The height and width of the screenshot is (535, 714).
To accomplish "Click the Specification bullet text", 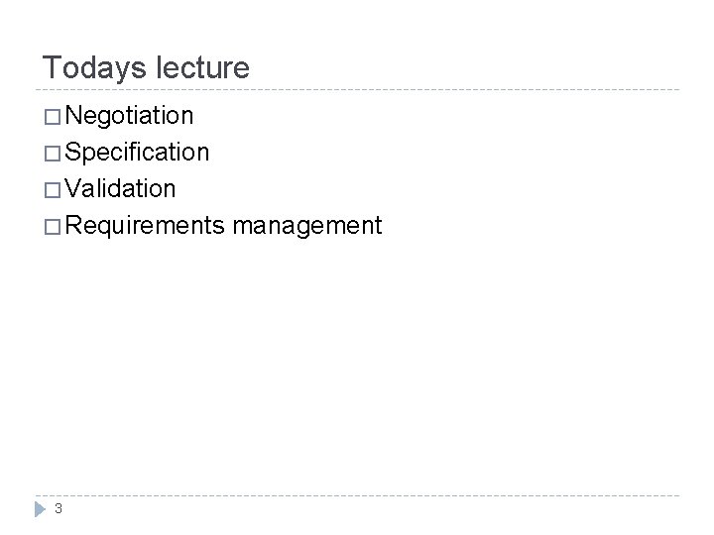I will click(138, 153).
